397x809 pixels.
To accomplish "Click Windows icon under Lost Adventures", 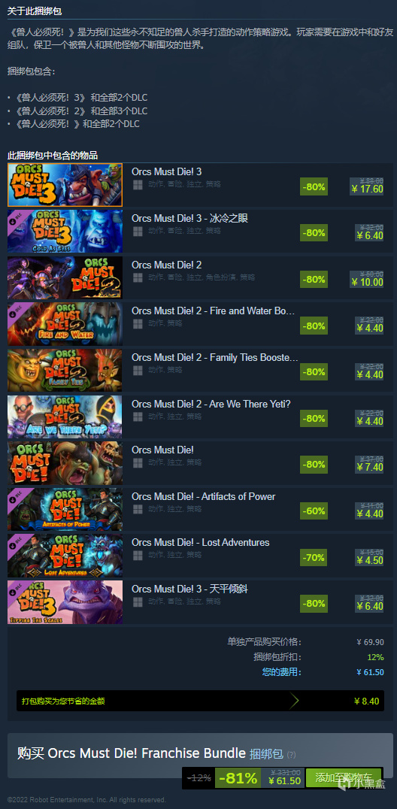I will (x=138, y=555).
